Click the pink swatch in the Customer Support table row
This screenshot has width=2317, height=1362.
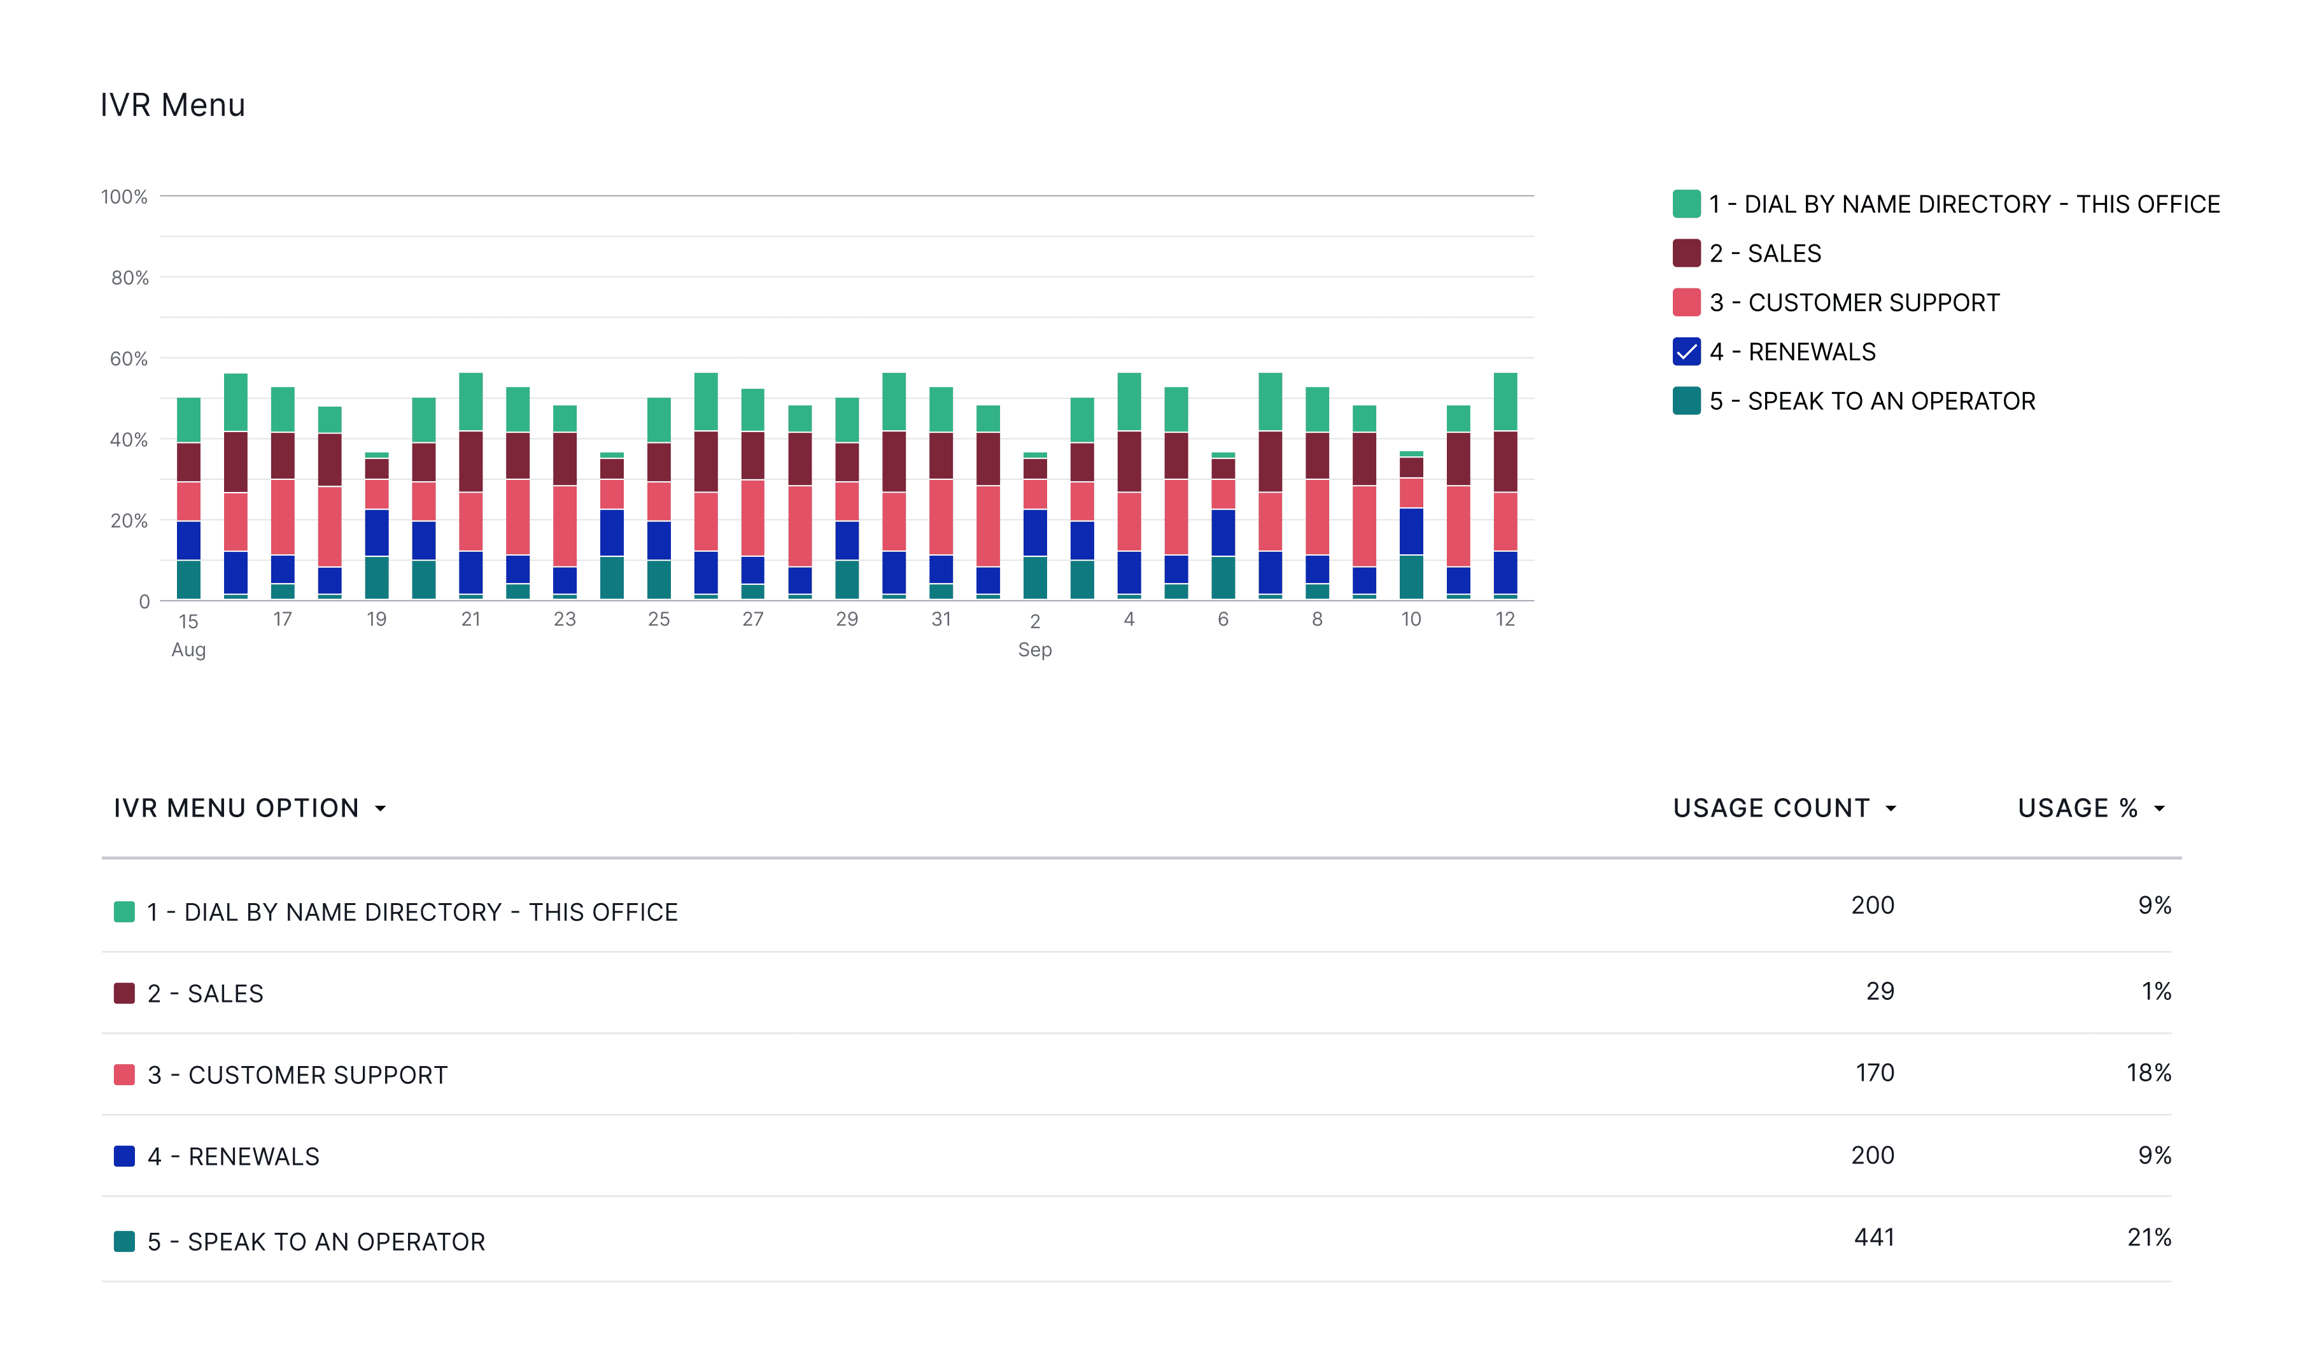click(124, 1074)
